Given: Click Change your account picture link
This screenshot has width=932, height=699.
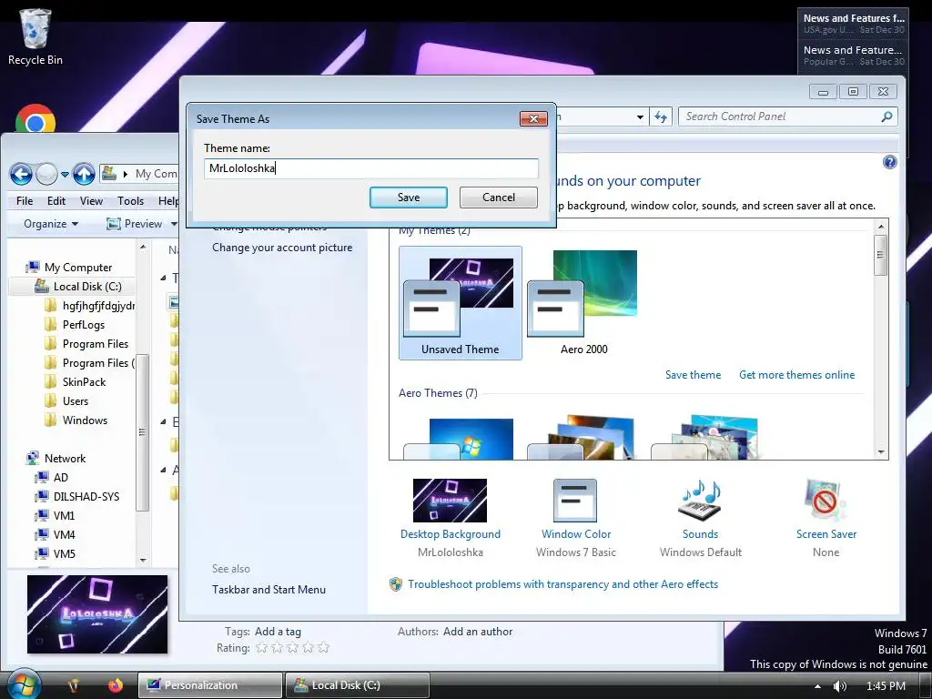Looking at the screenshot, I should click(282, 248).
